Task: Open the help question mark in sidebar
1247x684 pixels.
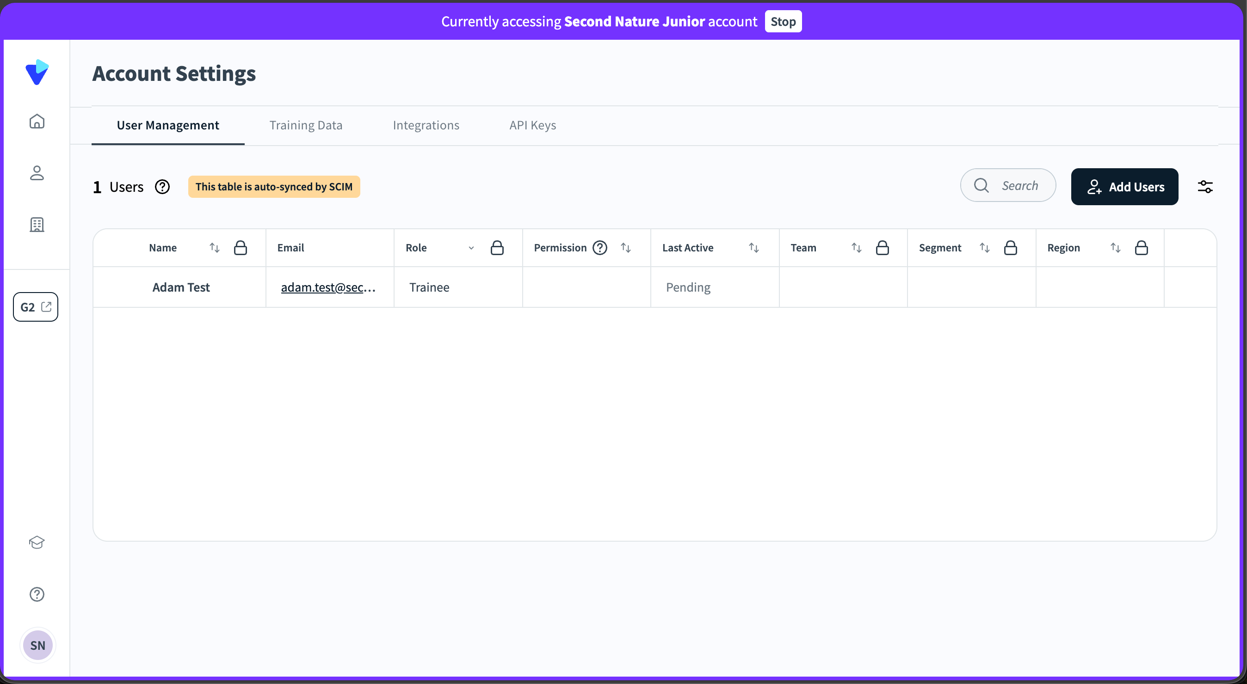Action: pos(37,594)
